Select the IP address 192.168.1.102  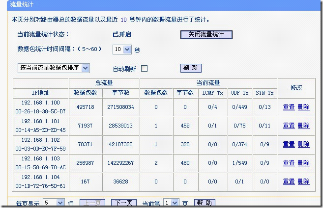coord(41,140)
